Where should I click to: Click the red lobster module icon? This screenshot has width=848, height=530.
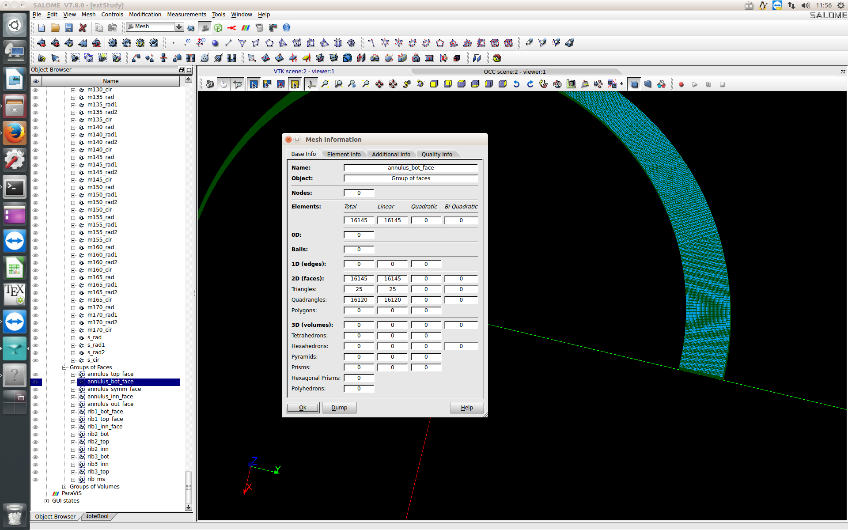[232, 28]
